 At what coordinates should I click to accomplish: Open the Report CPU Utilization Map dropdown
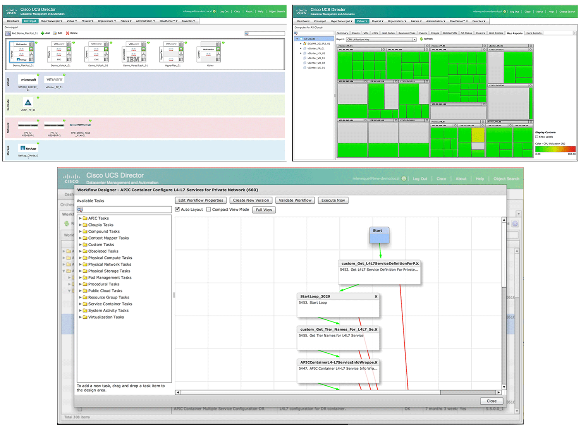[x=414, y=39]
